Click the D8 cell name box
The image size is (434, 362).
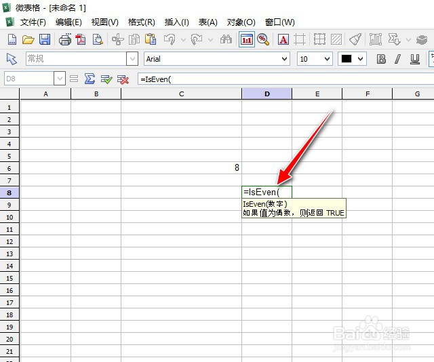pyautogui.click(x=29, y=79)
